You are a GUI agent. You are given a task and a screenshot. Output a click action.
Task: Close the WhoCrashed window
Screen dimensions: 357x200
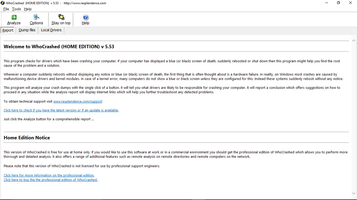pos(351,3)
